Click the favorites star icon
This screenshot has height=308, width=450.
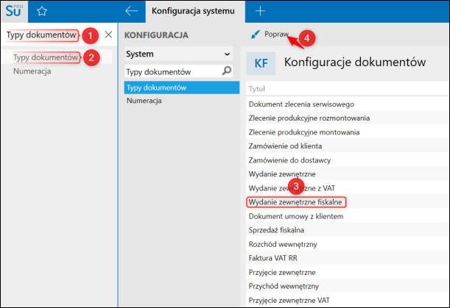pyautogui.click(x=42, y=11)
